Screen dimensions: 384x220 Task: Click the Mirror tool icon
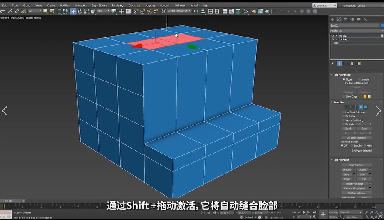click(196, 11)
